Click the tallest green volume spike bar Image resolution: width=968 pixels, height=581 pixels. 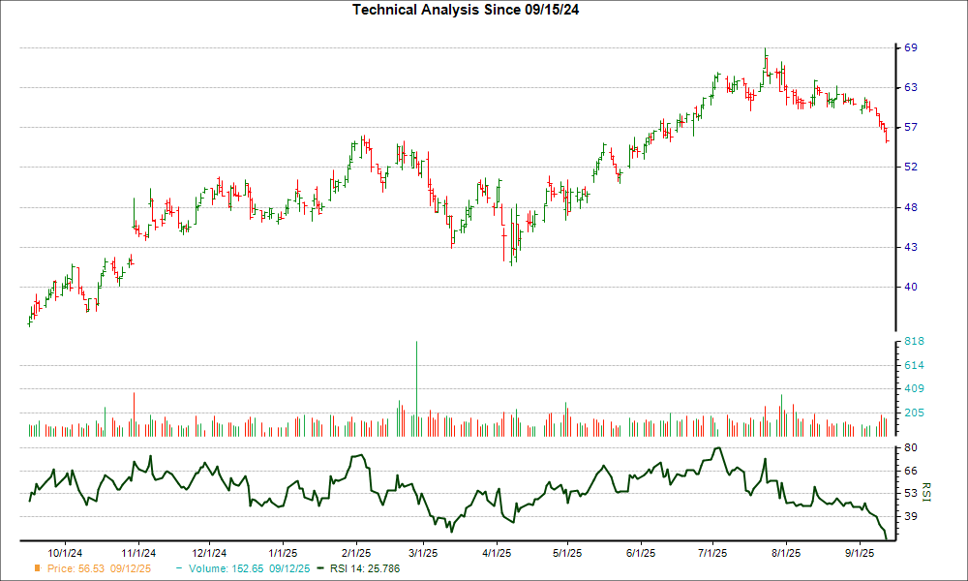(x=416, y=389)
